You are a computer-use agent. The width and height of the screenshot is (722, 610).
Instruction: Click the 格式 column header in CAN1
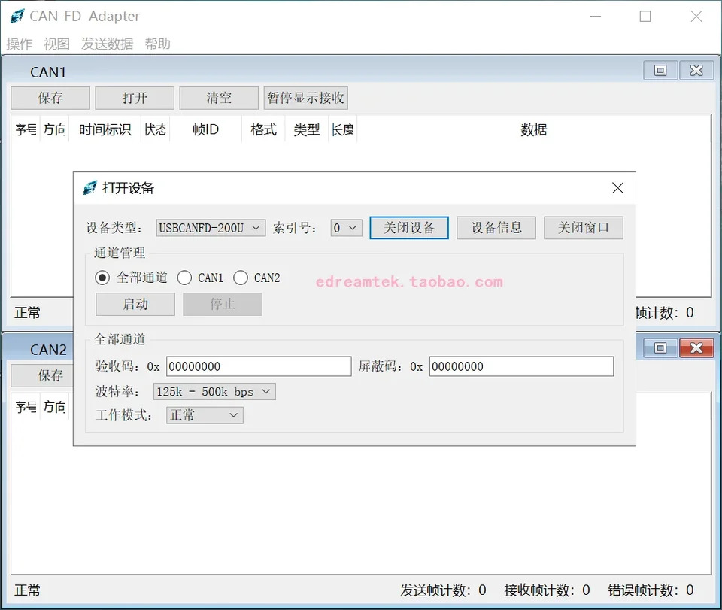tap(263, 130)
